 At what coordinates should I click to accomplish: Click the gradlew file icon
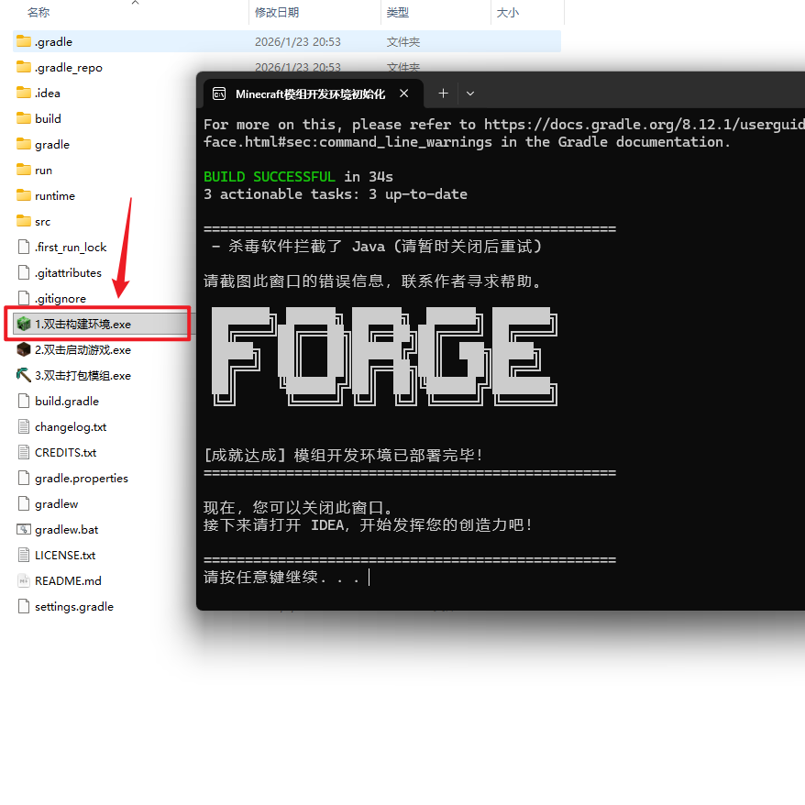point(24,503)
